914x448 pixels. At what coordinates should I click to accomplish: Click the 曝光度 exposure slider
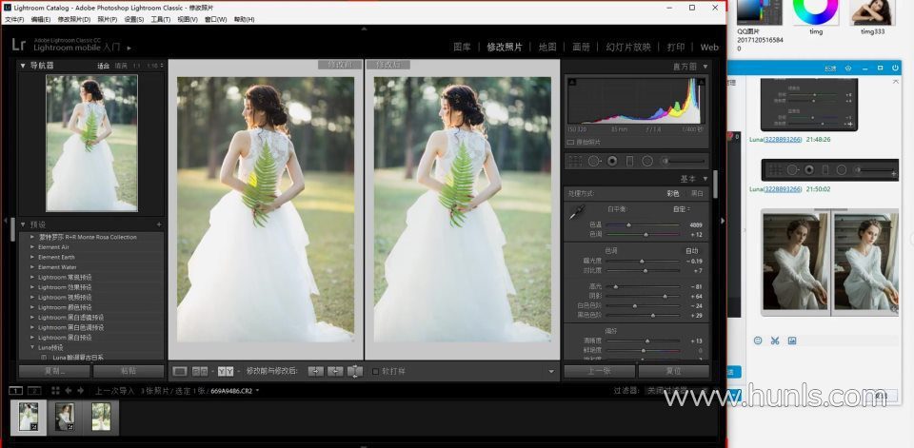tap(643, 261)
